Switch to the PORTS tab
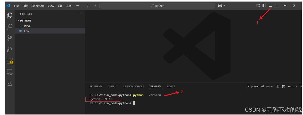The image size is (303, 115). tap(171, 86)
